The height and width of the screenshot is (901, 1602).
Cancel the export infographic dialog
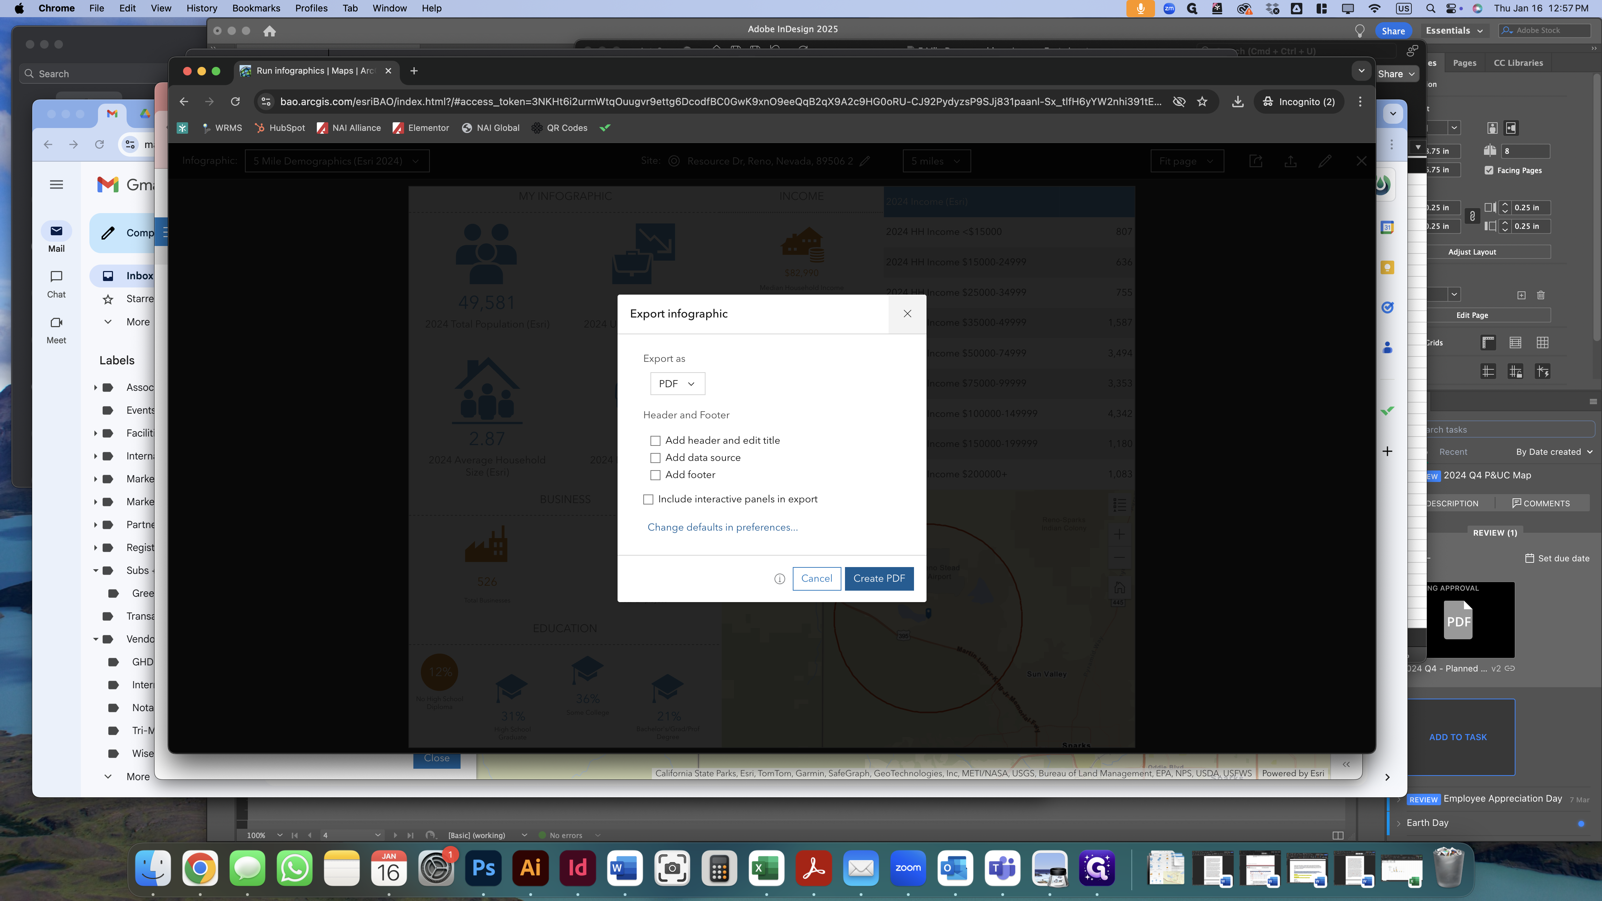[x=816, y=578]
